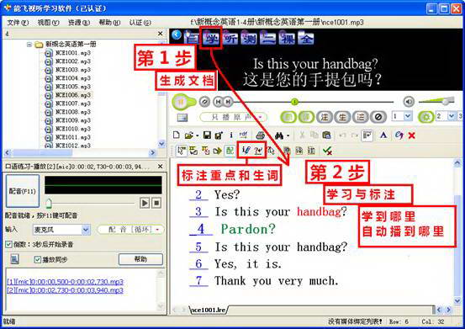Click the document info 'i' icon
The image size is (465, 329).
[231, 135]
